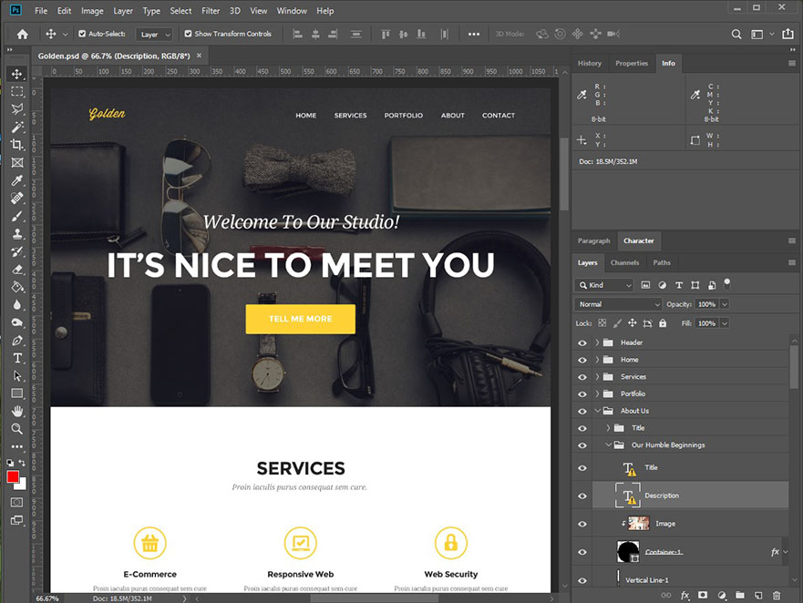Collapse the About Us layer group
Screen dimensions: 803x603
tap(598, 411)
